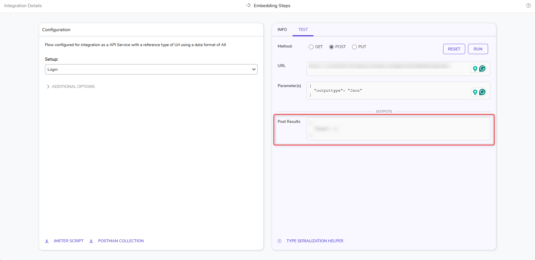Download the JMETER SCRIPT

69,241
